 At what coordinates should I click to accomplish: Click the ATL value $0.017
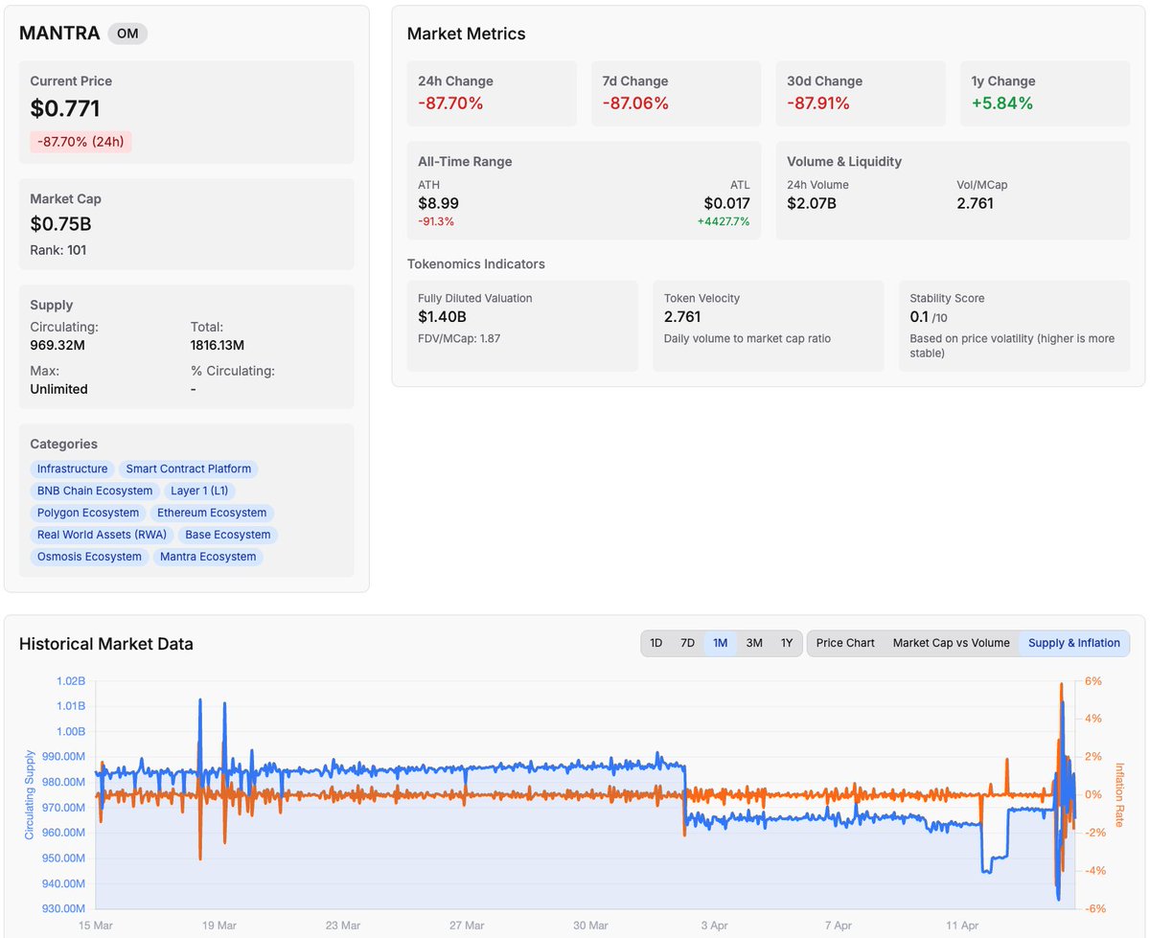[x=726, y=203]
